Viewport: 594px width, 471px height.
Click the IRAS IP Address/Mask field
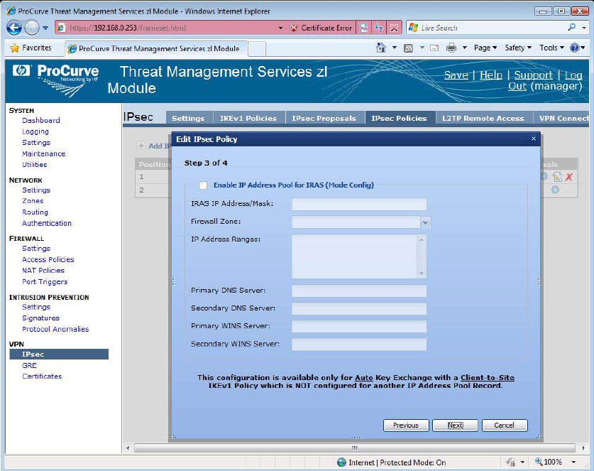(359, 204)
